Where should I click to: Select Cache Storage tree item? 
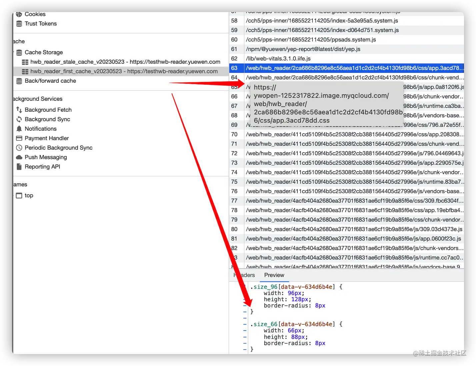coord(44,52)
